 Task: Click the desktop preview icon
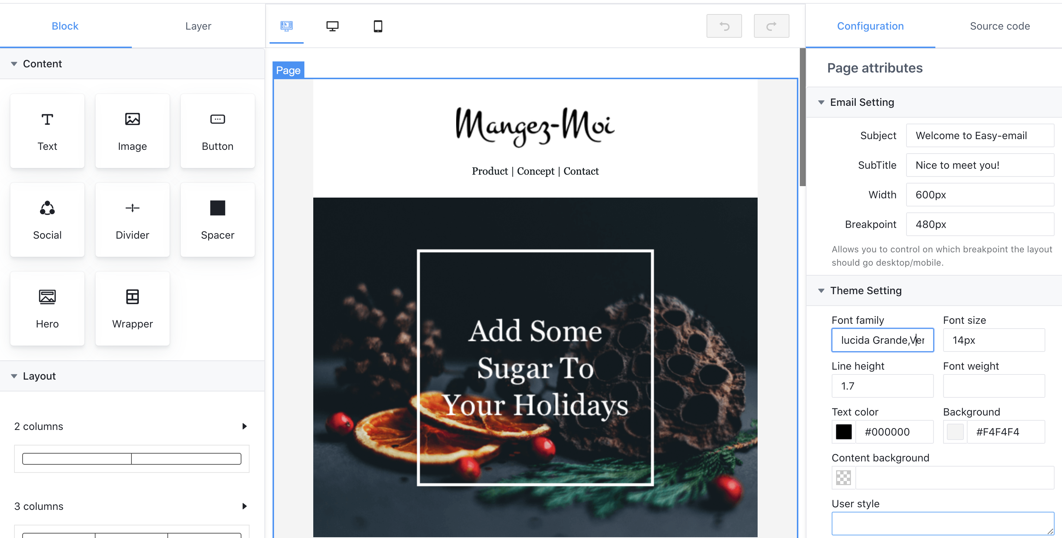pos(332,26)
